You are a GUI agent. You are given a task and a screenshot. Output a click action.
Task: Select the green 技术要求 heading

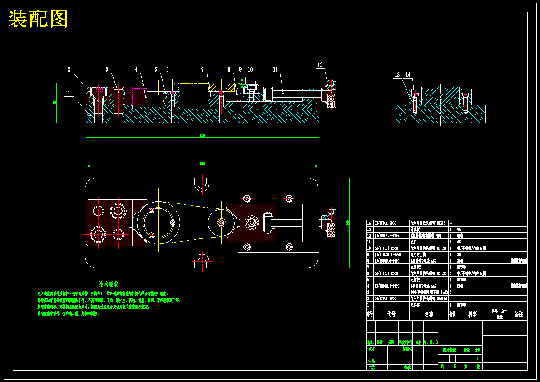tap(109, 284)
